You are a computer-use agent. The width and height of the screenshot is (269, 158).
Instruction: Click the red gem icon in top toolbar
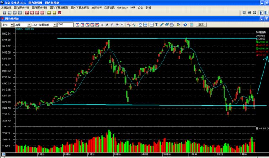tap(60, 13)
